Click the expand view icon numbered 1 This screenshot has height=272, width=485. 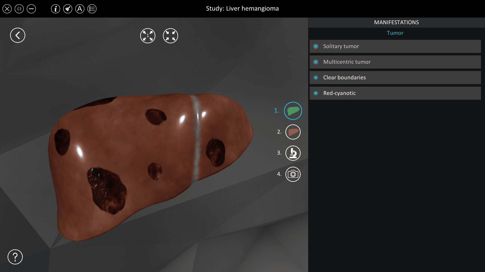148,36
